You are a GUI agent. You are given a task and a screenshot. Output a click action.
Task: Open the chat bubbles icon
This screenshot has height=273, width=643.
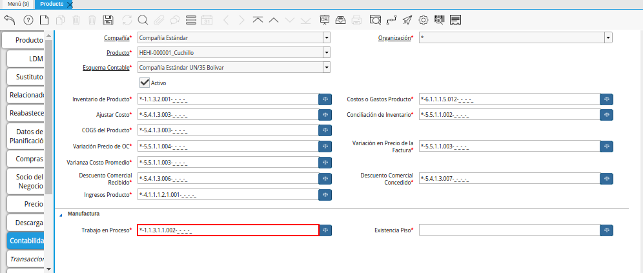(175, 19)
